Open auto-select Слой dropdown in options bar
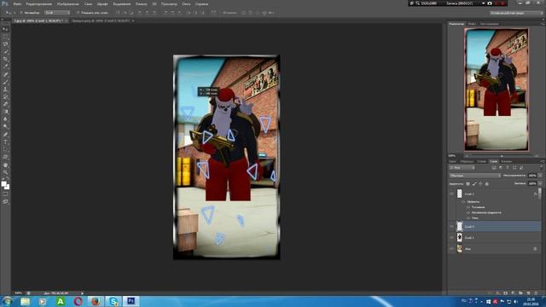The image size is (546, 307). point(57,13)
